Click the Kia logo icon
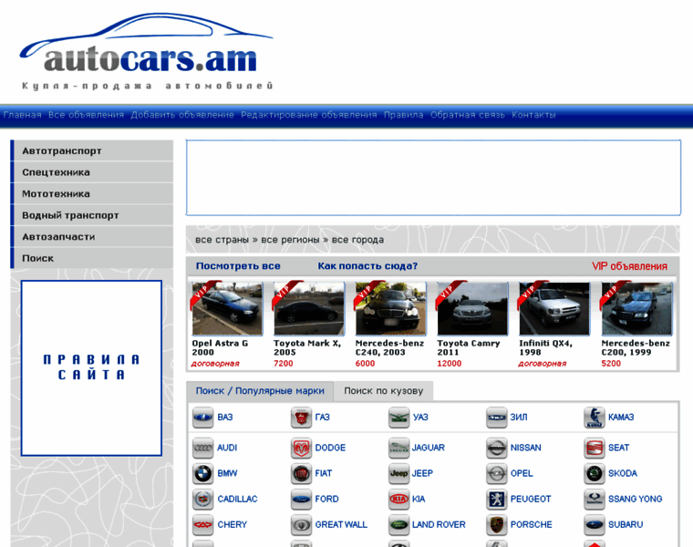 pyautogui.click(x=399, y=500)
